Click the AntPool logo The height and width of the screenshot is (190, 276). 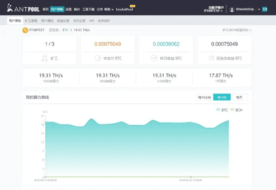click(23, 8)
